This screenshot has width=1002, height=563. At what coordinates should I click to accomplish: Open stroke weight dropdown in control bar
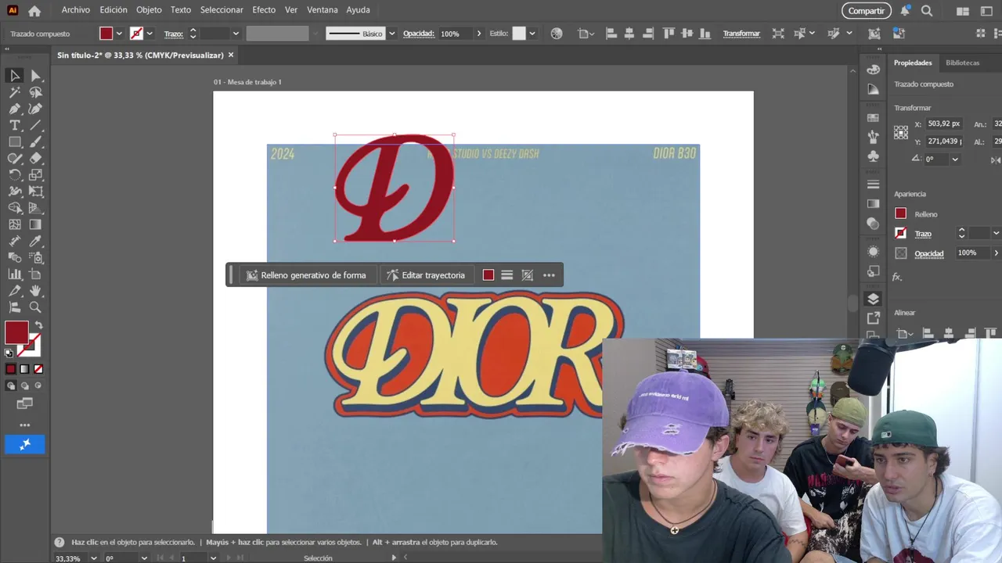(x=236, y=34)
